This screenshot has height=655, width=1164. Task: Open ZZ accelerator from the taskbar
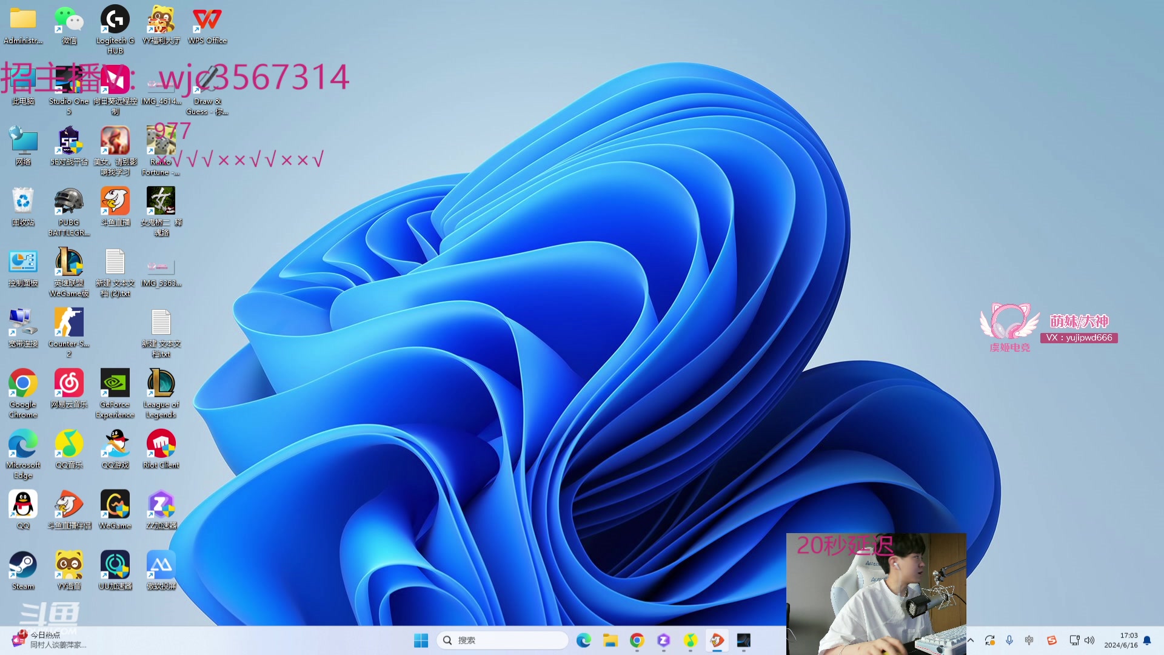tap(664, 640)
